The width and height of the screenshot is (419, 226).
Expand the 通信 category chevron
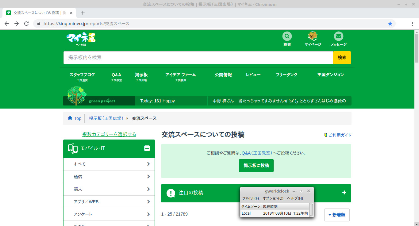coord(148,177)
